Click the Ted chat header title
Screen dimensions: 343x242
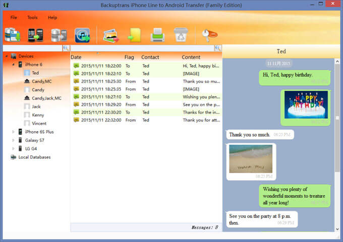tap(281, 51)
